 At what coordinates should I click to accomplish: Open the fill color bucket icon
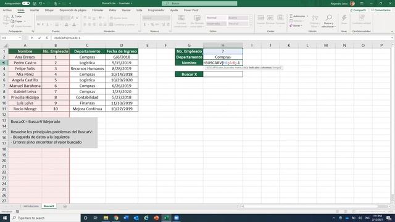(x=67, y=25)
